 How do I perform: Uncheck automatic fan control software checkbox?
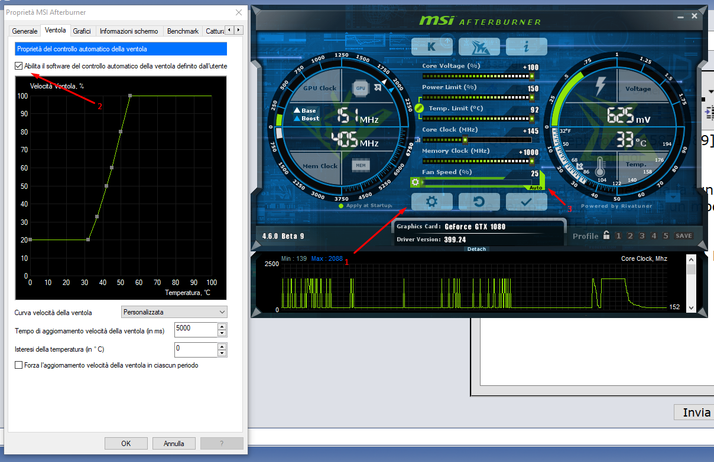19,66
